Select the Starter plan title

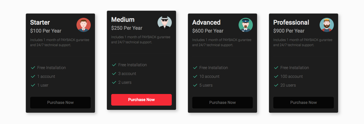point(40,22)
